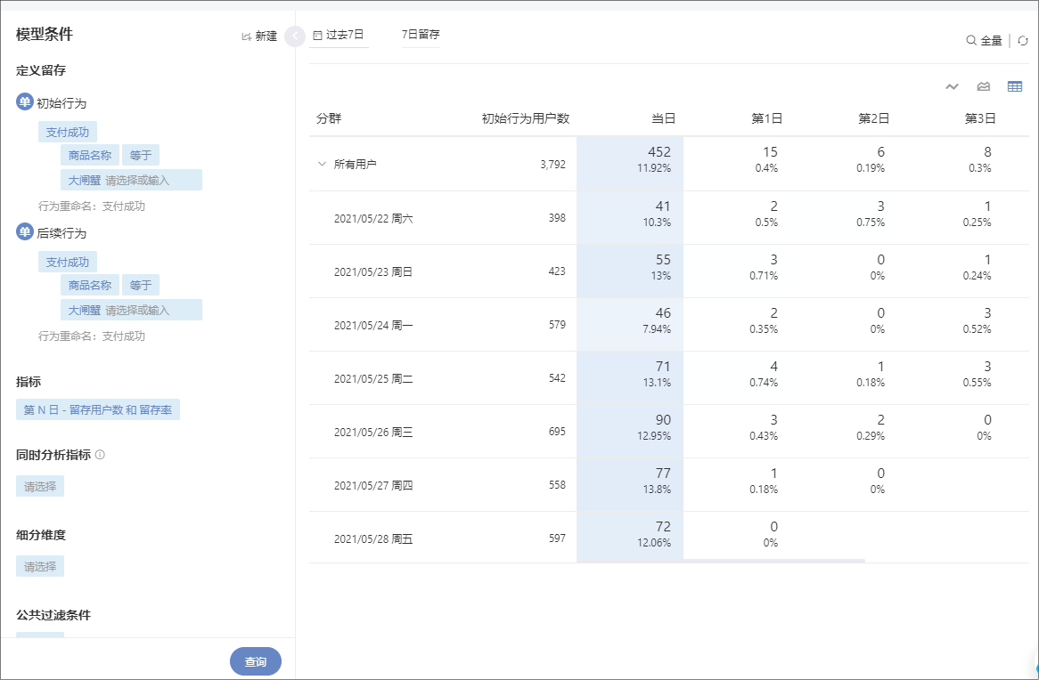Click the 大闸蟹 value input under 后续行为

click(131, 310)
